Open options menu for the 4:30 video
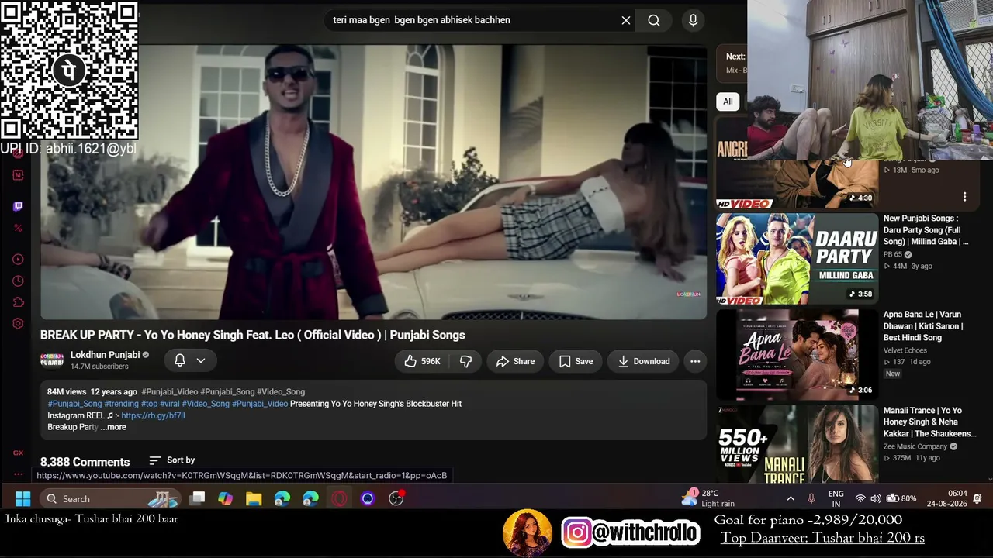The width and height of the screenshot is (993, 558). coord(964,197)
